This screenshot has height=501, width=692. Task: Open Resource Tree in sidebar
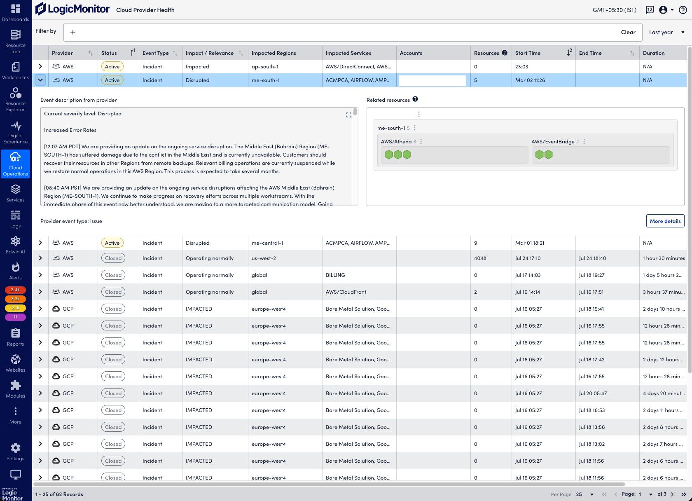click(16, 42)
